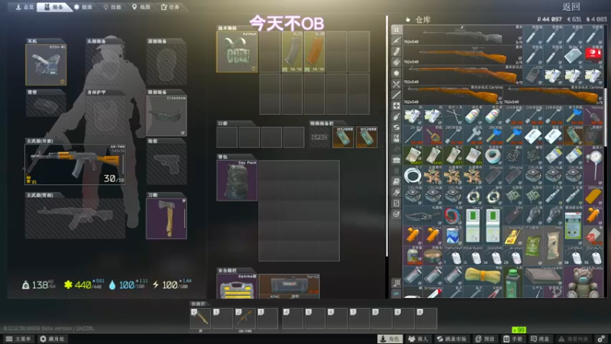Filter stash by weapons rifle icon

[396, 41]
